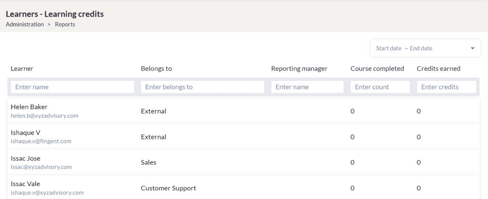Focus the Learner 'Enter name' filter box
488x199 pixels.
72,87
